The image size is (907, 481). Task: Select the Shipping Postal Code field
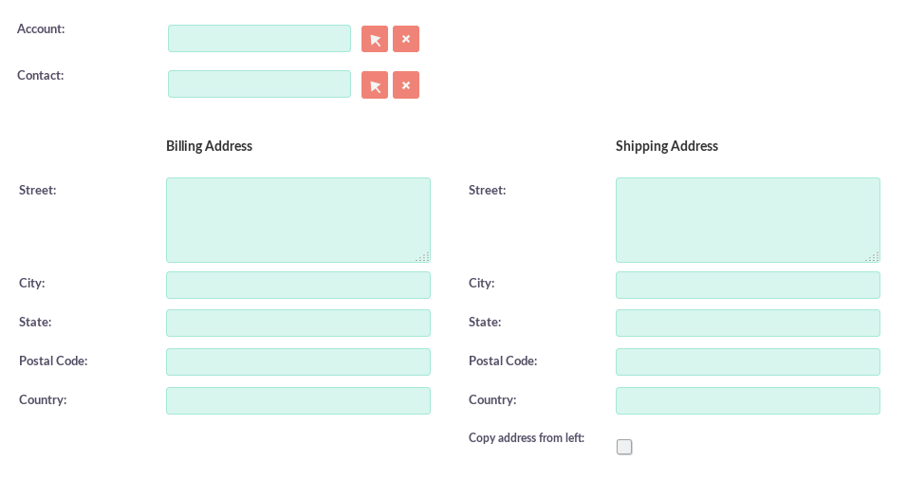click(x=748, y=362)
